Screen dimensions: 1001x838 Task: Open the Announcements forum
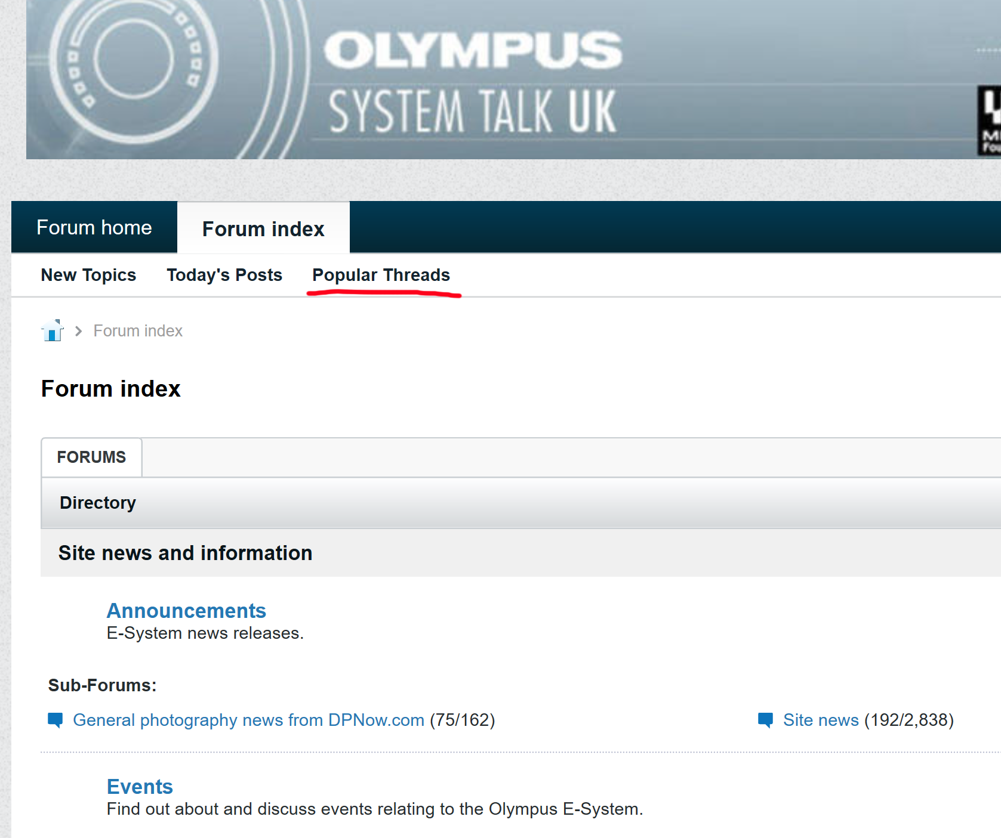[186, 611]
